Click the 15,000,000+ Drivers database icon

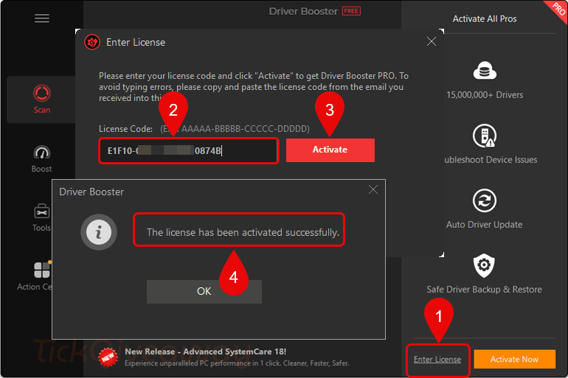pos(484,71)
